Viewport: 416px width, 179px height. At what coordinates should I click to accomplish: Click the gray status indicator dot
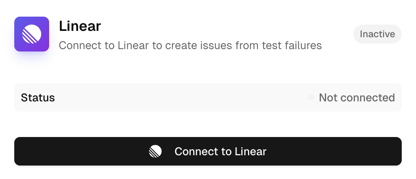point(311,97)
